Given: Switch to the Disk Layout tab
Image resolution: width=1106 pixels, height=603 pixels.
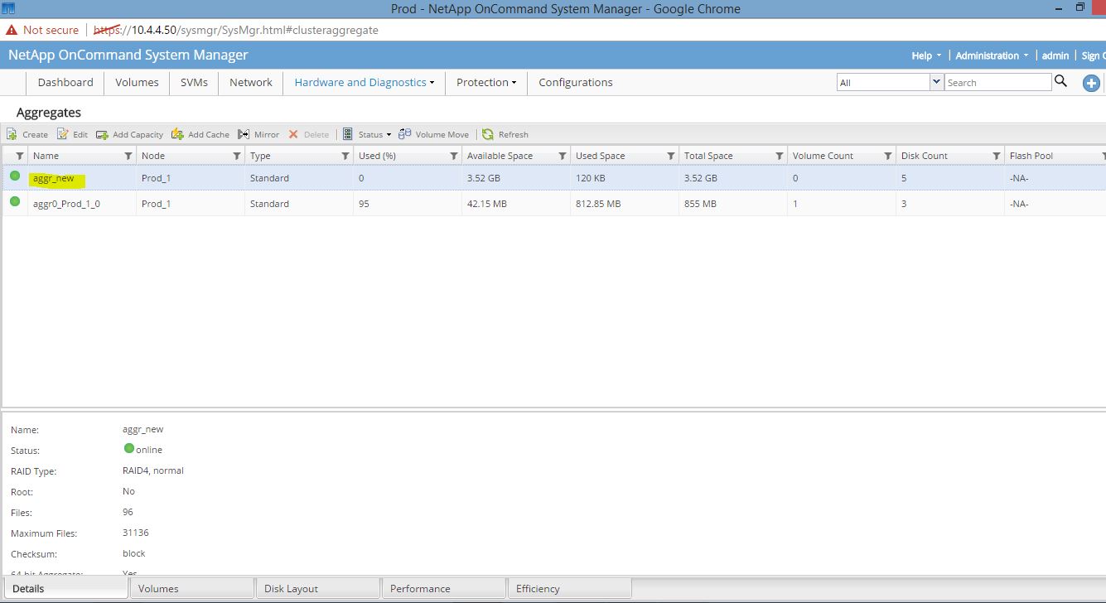Looking at the screenshot, I should (291, 588).
